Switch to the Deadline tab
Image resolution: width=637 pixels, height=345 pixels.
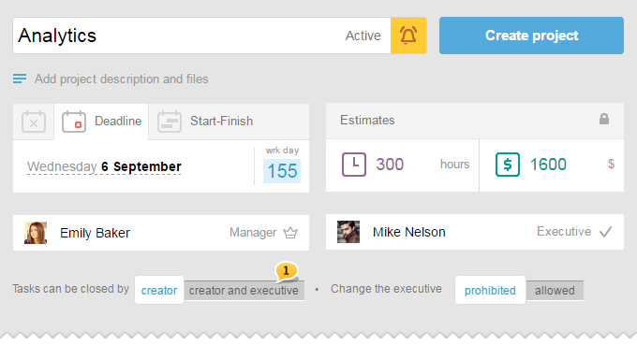coord(101,122)
